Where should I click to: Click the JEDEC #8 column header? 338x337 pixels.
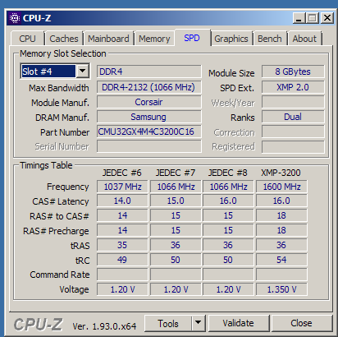[228, 173]
